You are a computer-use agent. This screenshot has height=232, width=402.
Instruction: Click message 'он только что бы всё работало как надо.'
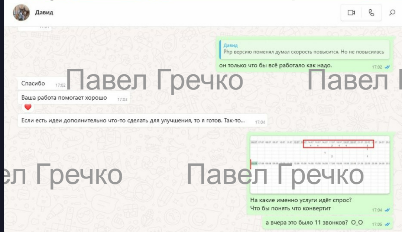tap(276, 65)
